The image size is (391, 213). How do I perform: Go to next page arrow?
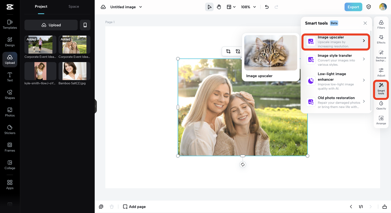coord(371,207)
